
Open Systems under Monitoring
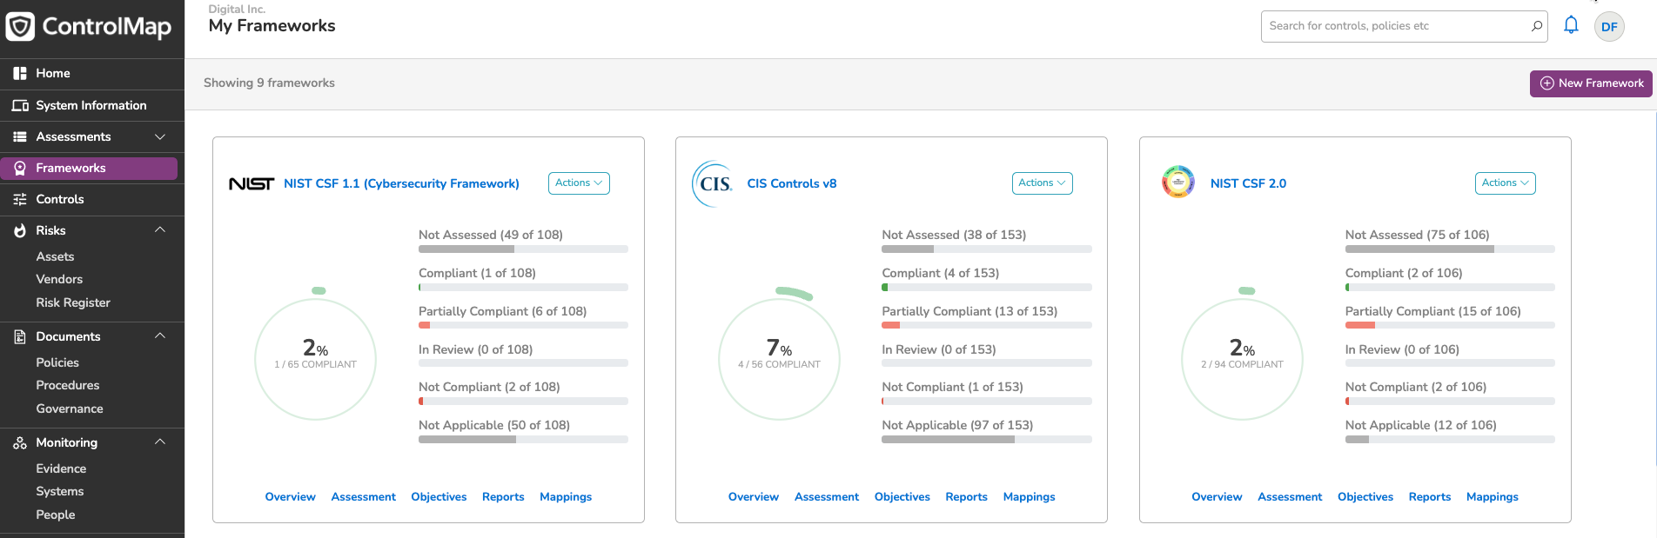(60, 491)
